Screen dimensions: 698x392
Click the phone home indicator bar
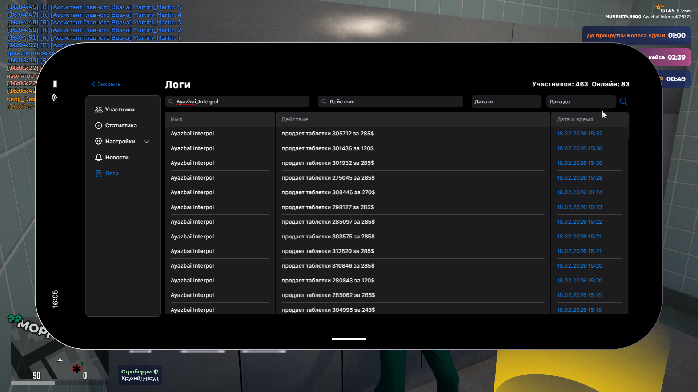[349, 339]
